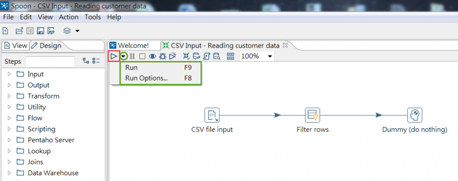Save the current transformation
Viewport: 458px width, 181px height.
[x=40, y=31]
